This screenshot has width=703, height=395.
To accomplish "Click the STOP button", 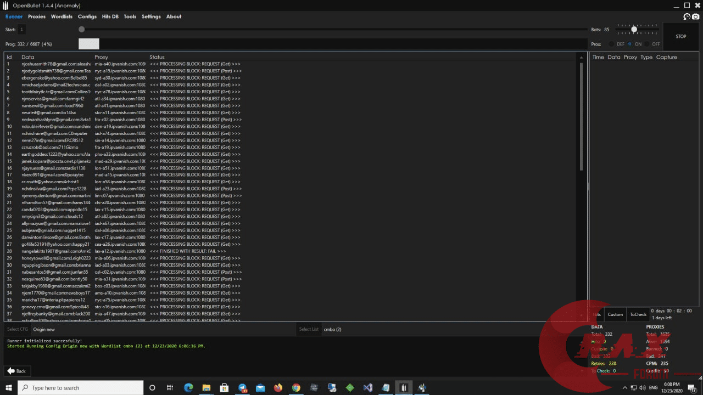I will [x=681, y=37].
